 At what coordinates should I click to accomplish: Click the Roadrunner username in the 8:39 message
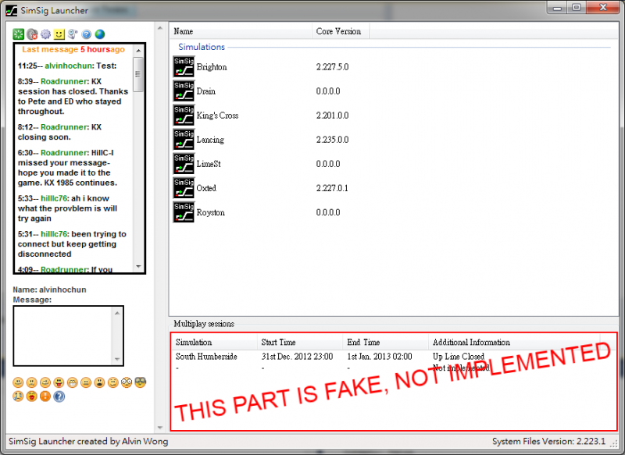[65, 82]
